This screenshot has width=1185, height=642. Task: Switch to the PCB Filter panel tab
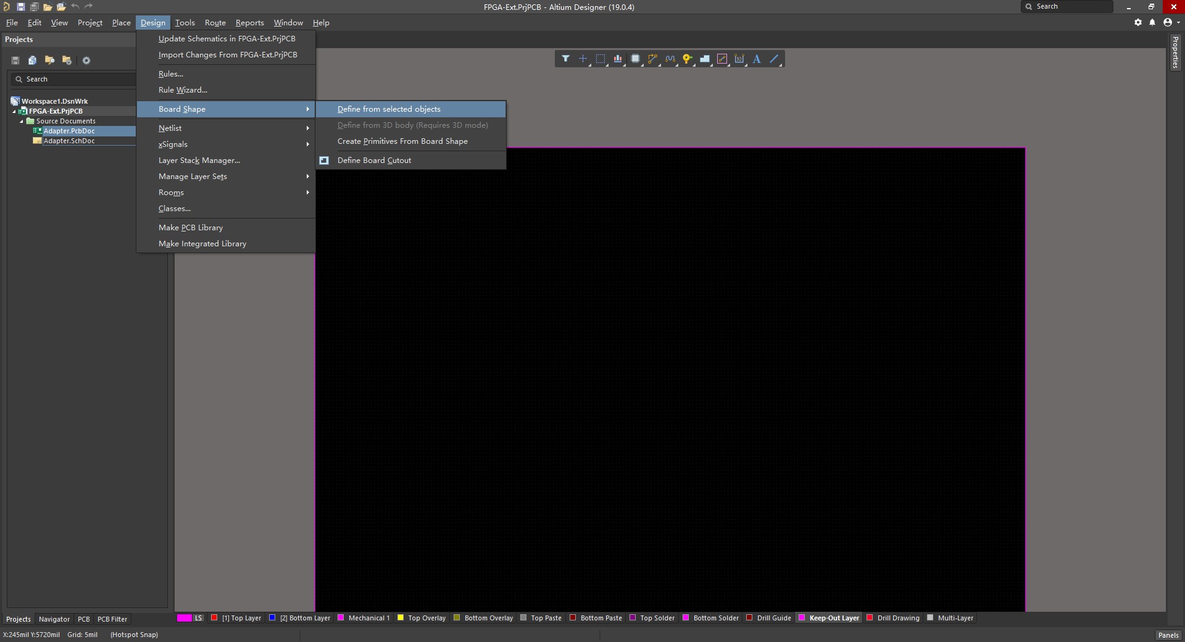(x=112, y=619)
